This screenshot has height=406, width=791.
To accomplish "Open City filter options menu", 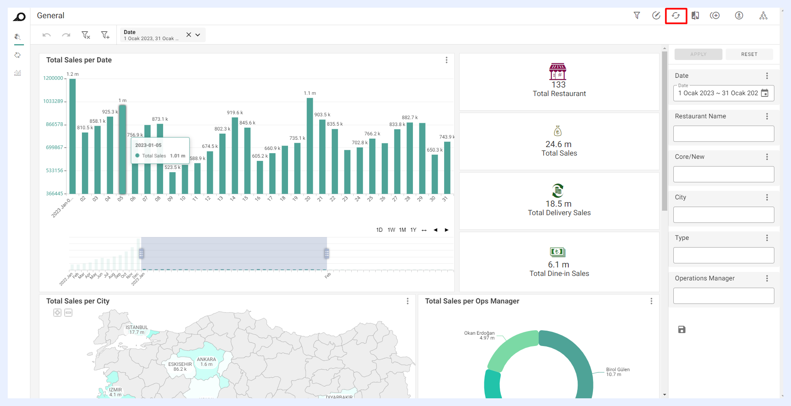I will (x=767, y=197).
